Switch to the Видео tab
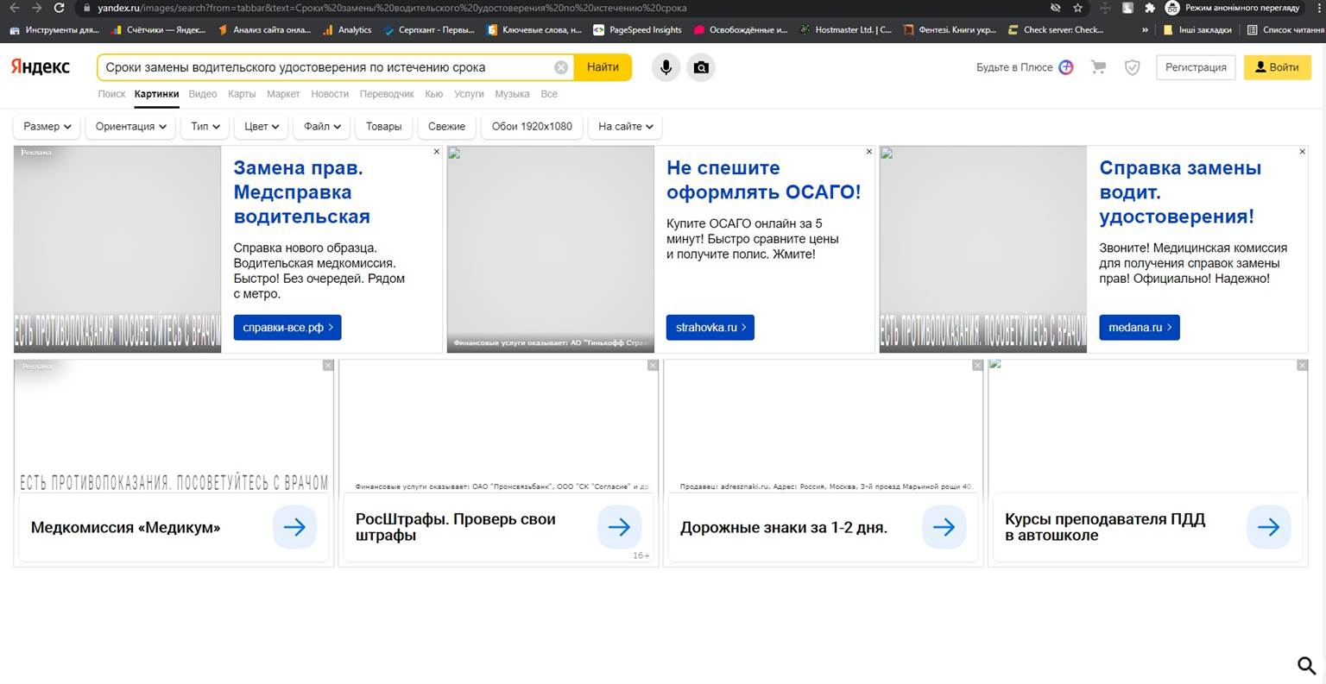1326x684 pixels. point(203,94)
